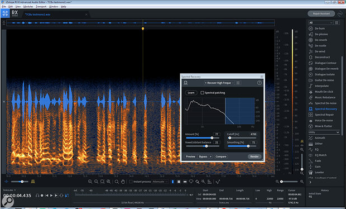Open the Dialogue Isolate module

(x=324, y=74)
